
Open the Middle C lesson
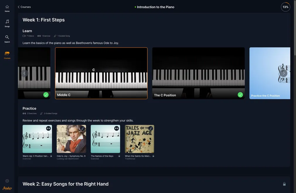click(x=101, y=73)
